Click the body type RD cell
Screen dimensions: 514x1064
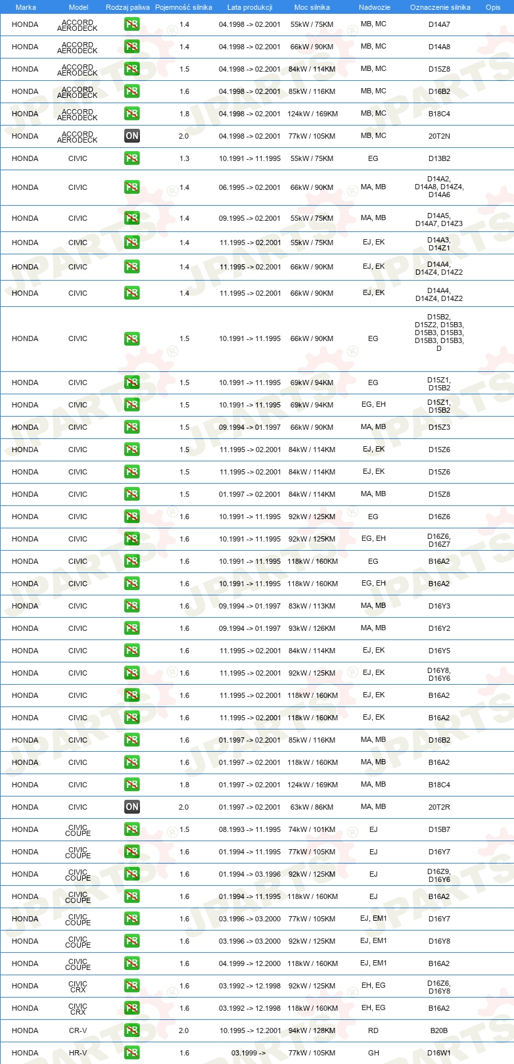(373, 1030)
